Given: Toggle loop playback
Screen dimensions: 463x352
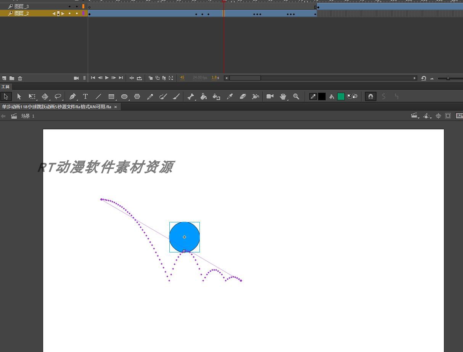Looking at the screenshot, I should (140, 78).
